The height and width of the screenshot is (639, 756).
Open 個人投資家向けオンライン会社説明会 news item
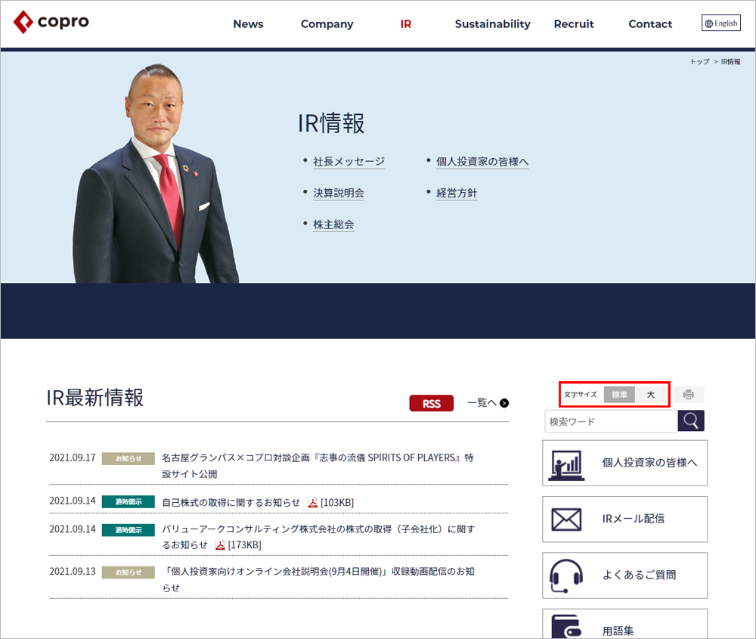(318, 579)
